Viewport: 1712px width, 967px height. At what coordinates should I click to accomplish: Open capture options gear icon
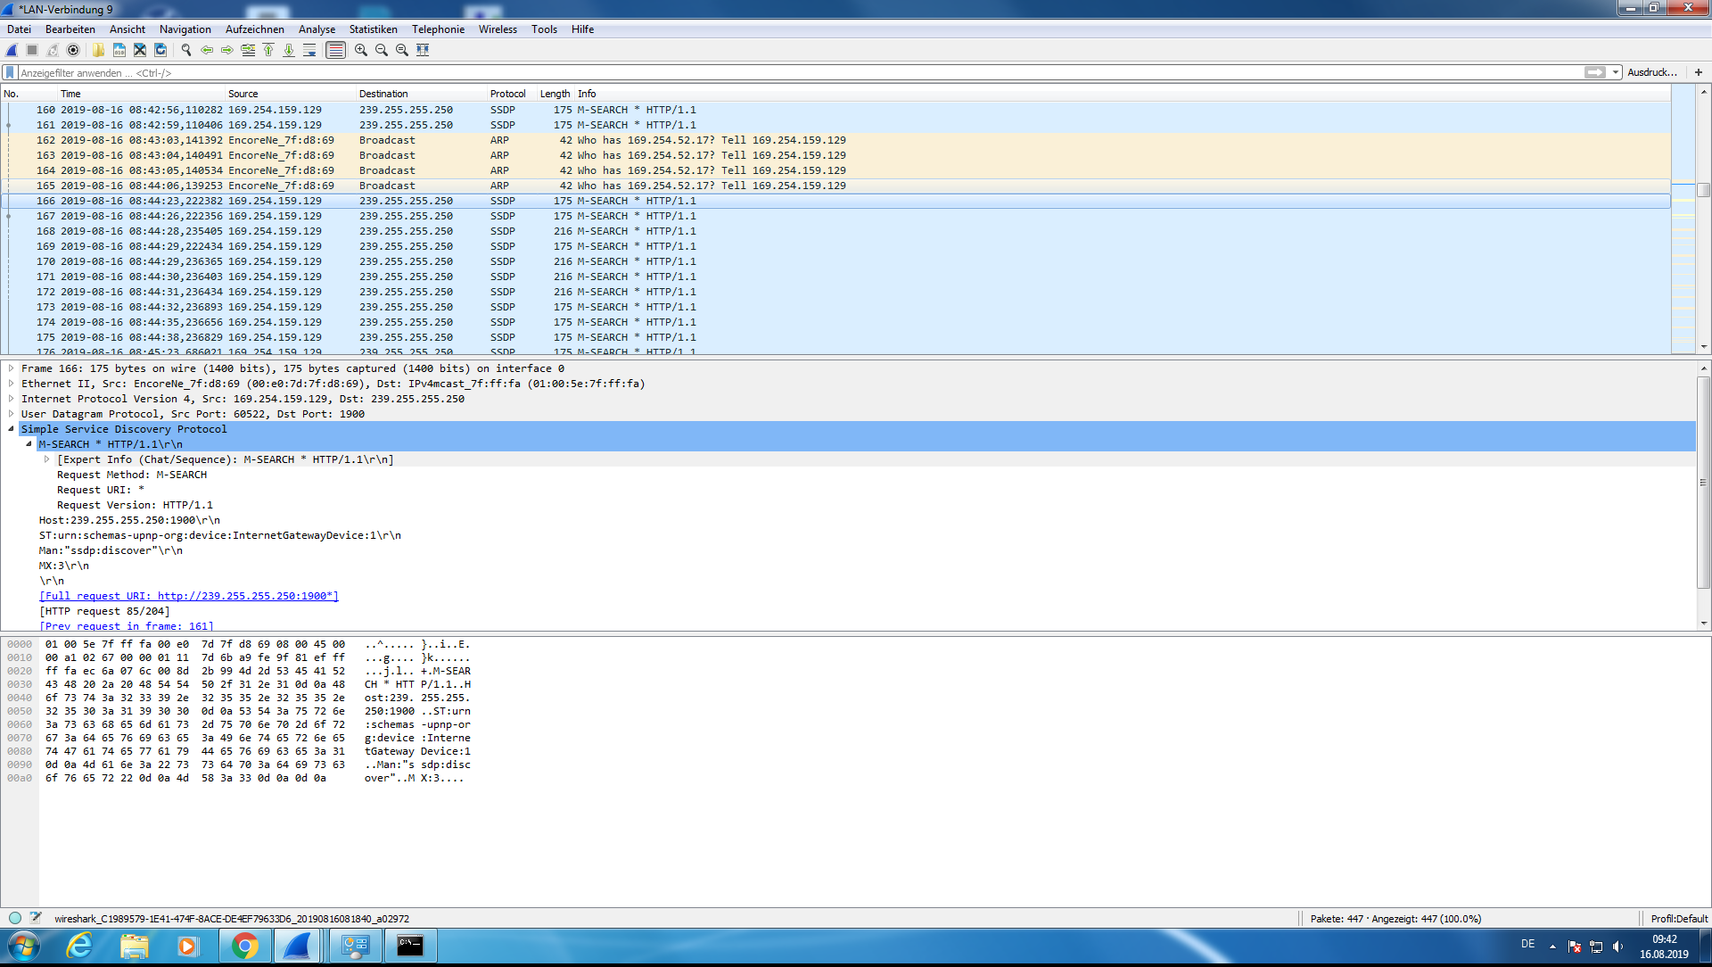click(x=73, y=50)
